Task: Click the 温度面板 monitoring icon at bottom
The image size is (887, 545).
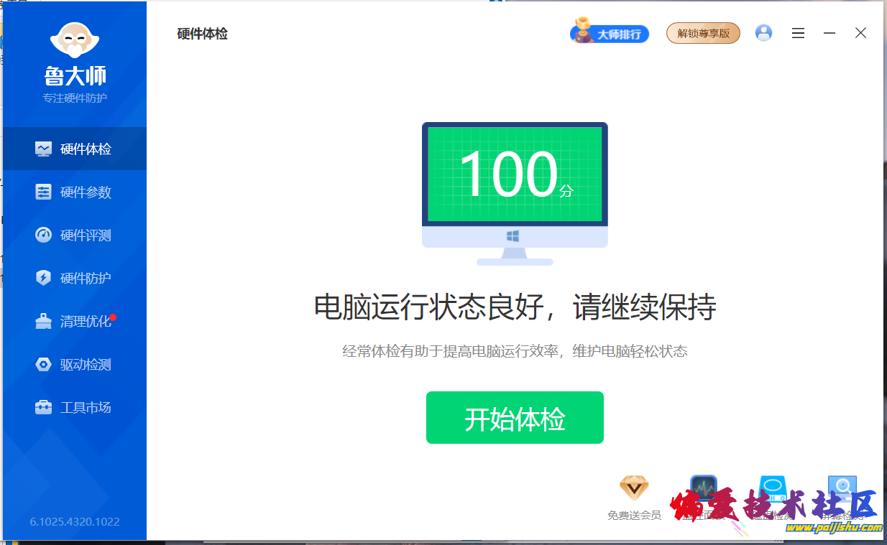Action: click(x=702, y=488)
